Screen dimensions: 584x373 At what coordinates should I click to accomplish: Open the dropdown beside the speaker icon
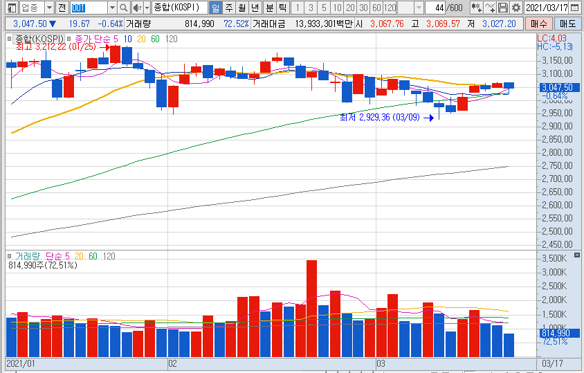[147, 7]
